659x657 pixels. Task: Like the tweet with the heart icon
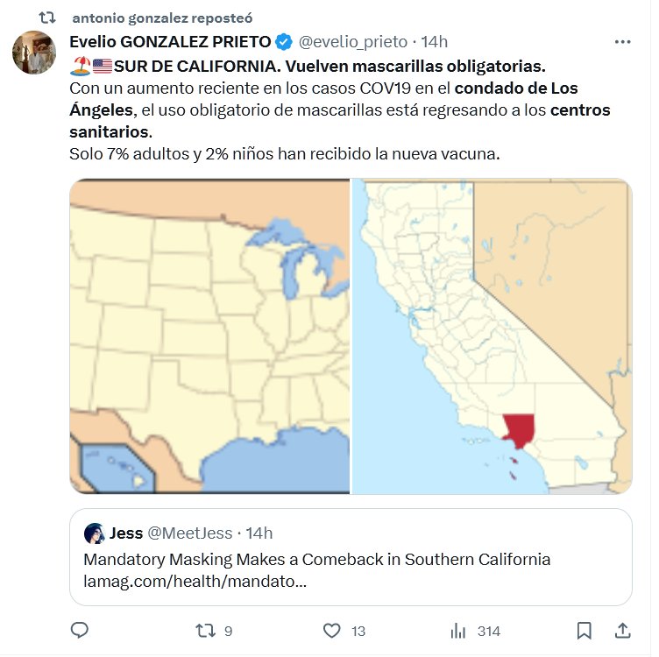331,631
